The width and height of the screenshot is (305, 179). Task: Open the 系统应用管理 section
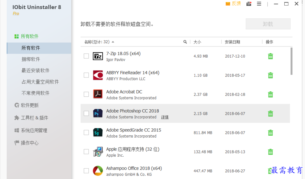pos(34,131)
